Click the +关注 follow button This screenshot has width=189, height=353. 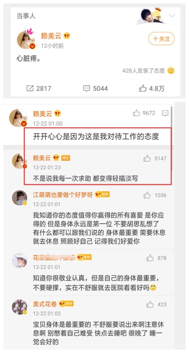161,39
